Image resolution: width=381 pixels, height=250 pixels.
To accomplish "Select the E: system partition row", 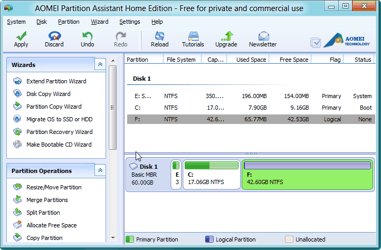I will coord(251,96).
